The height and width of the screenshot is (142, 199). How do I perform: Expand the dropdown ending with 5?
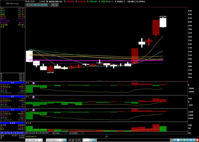pos(83,133)
